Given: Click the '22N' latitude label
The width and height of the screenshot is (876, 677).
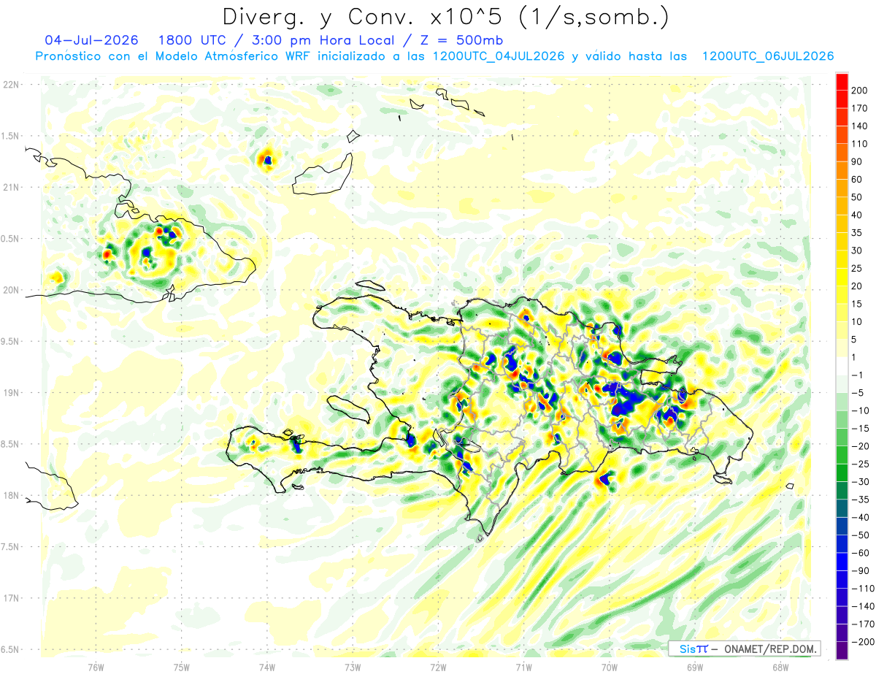Looking at the screenshot, I should [x=10, y=85].
